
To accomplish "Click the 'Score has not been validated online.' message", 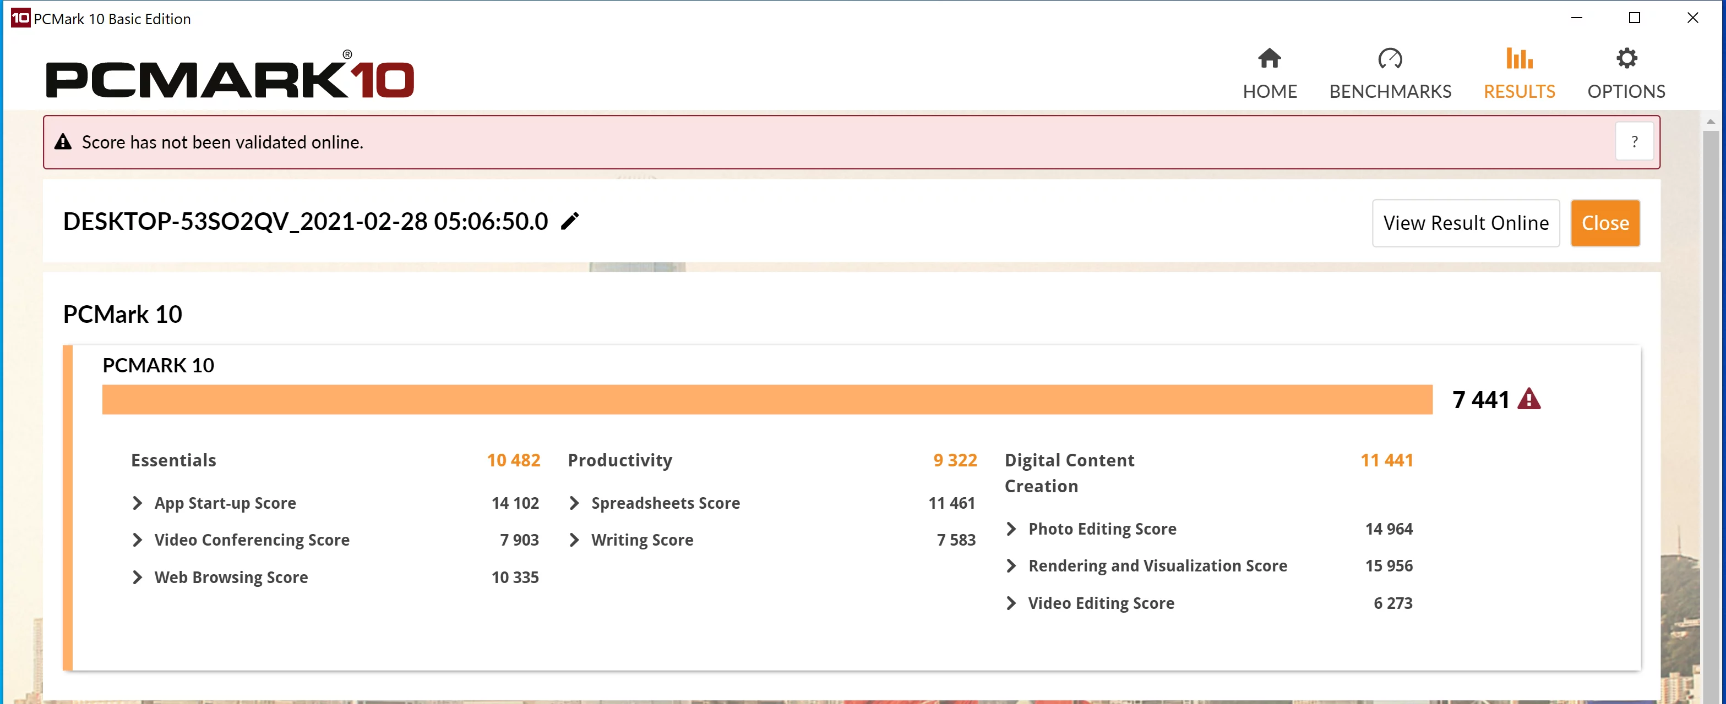I will (x=222, y=142).
